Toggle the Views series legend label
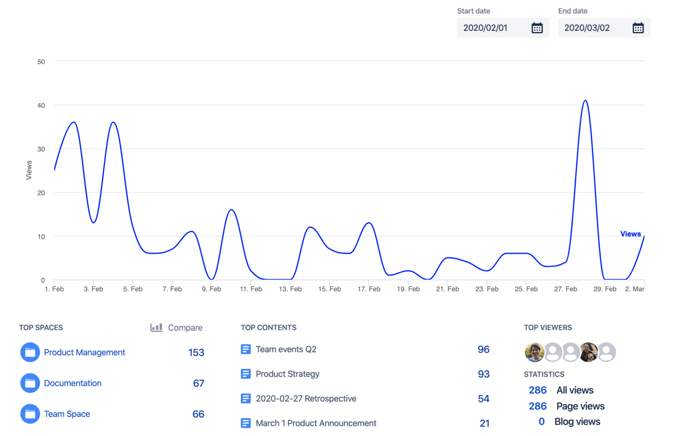 coord(630,234)
